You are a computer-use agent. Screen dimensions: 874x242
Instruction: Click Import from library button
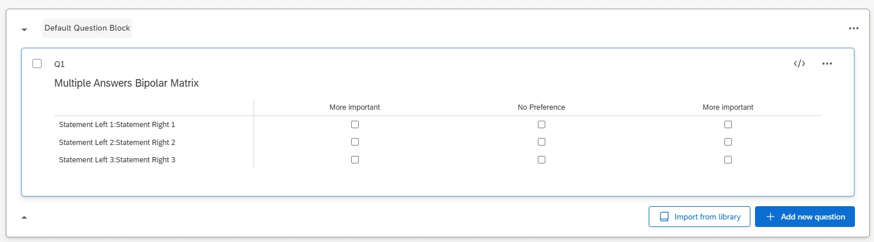pos(699,217)
